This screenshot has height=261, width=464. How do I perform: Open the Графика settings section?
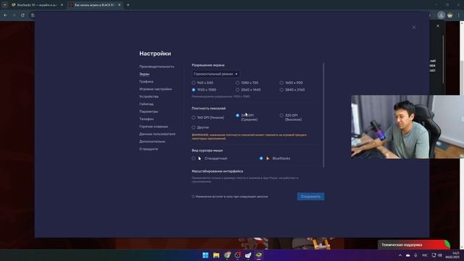(x=146, y=81)
